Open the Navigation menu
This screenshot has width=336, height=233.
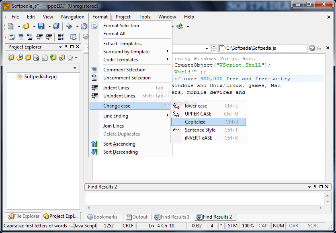coord(73,17)
